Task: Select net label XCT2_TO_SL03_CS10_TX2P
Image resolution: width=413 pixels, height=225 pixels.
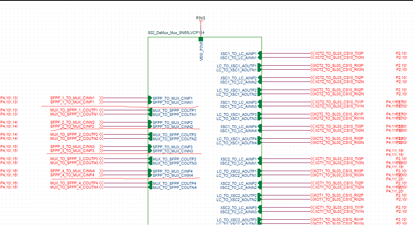Action: tap(339, 77)
